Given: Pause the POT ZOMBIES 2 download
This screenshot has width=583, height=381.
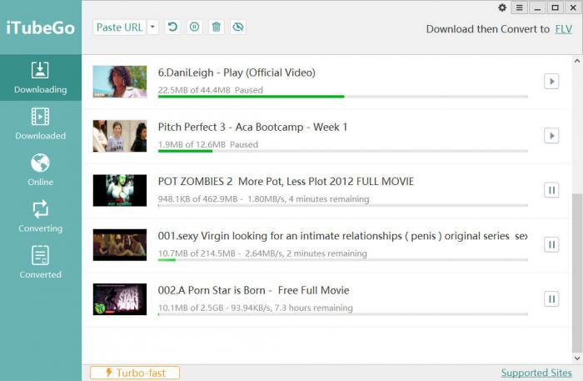Looking at the screenshot, I should click(x=551, y=190).
